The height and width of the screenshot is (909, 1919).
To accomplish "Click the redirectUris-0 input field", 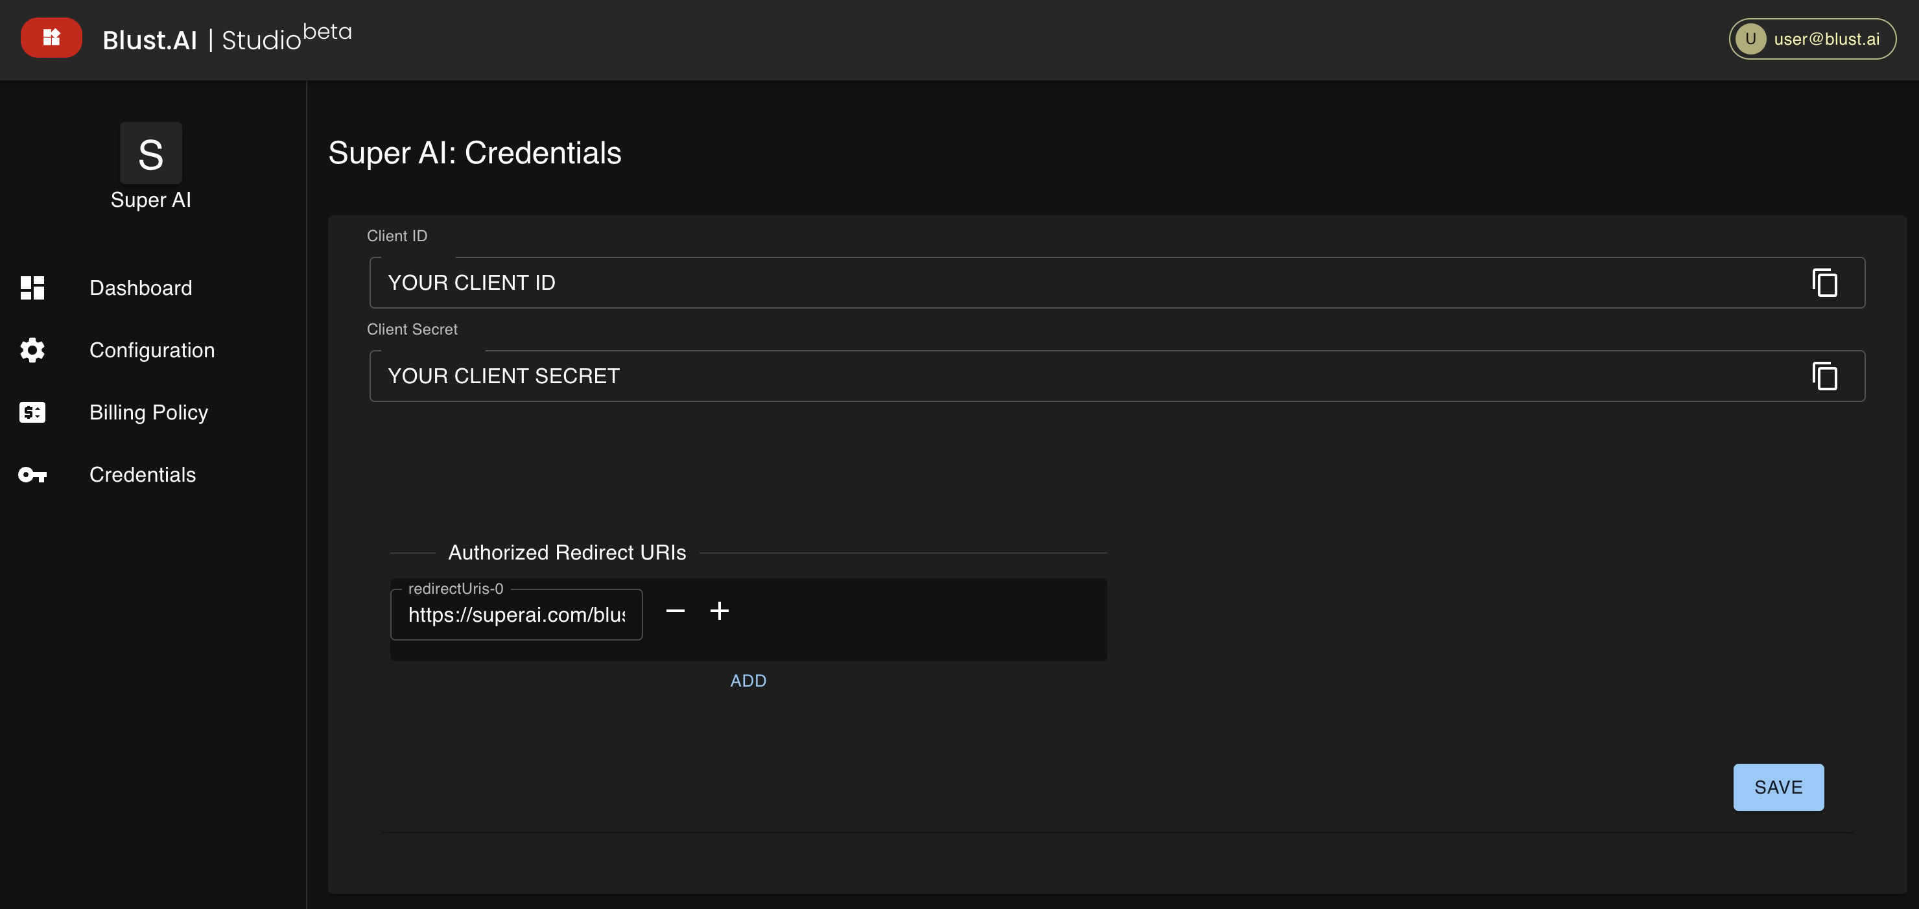I will tap(518, 614).
